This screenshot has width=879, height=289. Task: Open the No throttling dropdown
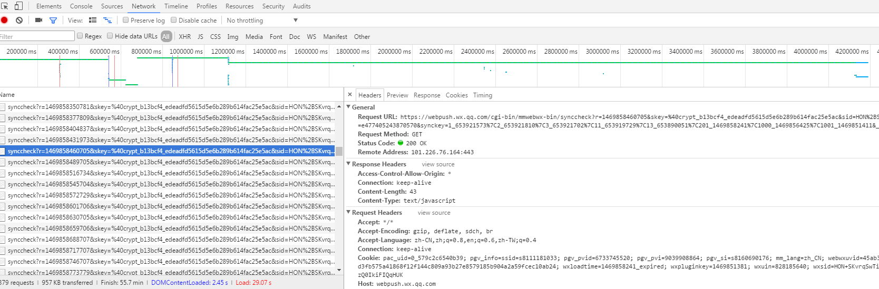(x=262, y=20)
